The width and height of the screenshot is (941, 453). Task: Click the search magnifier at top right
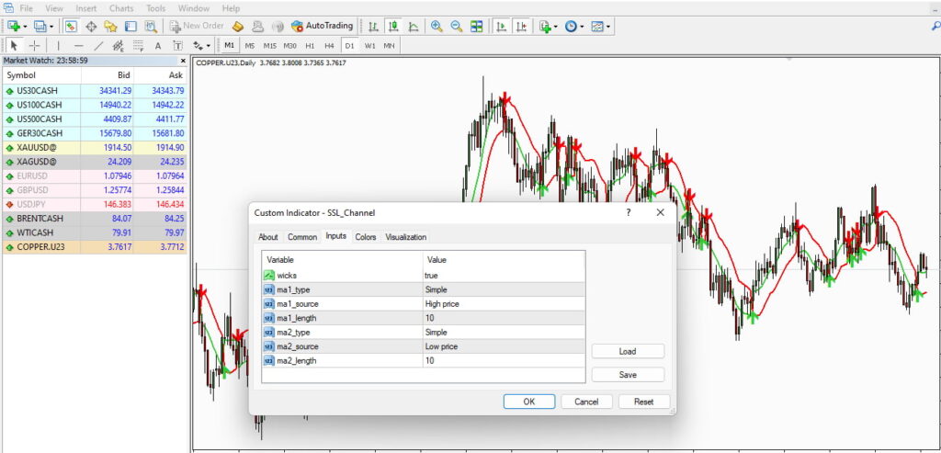935,26
